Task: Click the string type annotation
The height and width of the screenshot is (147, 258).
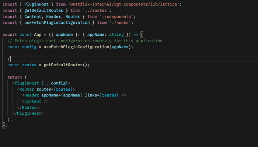Action: 116,35
